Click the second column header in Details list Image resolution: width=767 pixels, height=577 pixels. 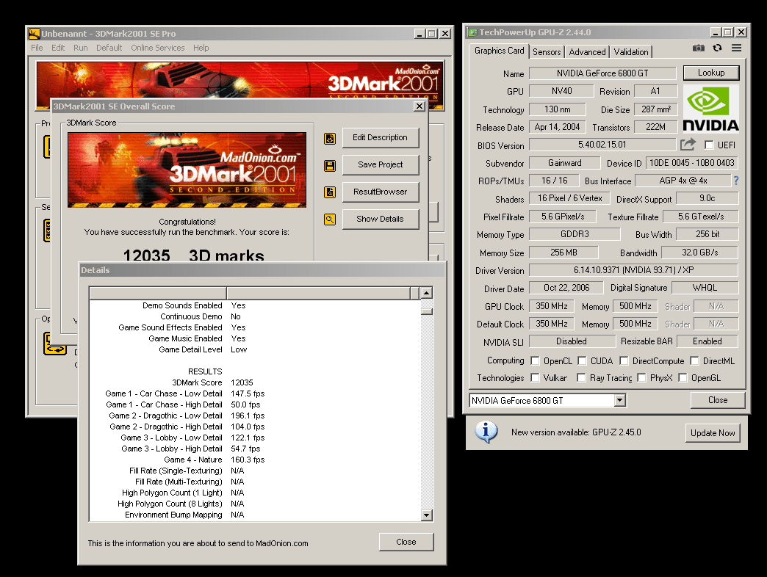click(318, 293)
